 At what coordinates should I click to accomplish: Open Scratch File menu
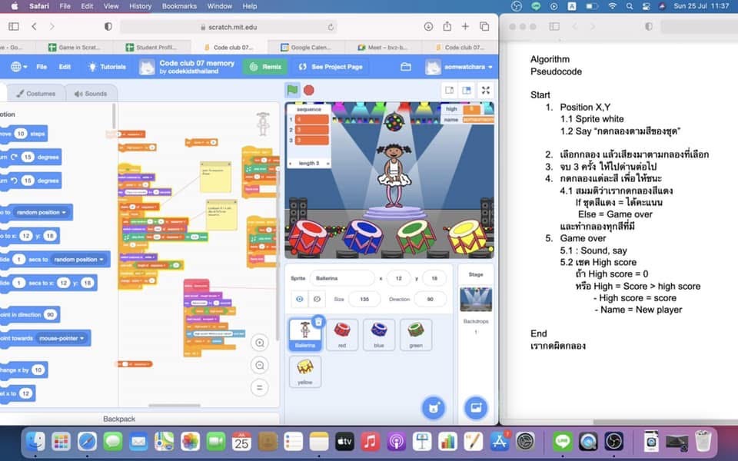[x=42, y=67]
